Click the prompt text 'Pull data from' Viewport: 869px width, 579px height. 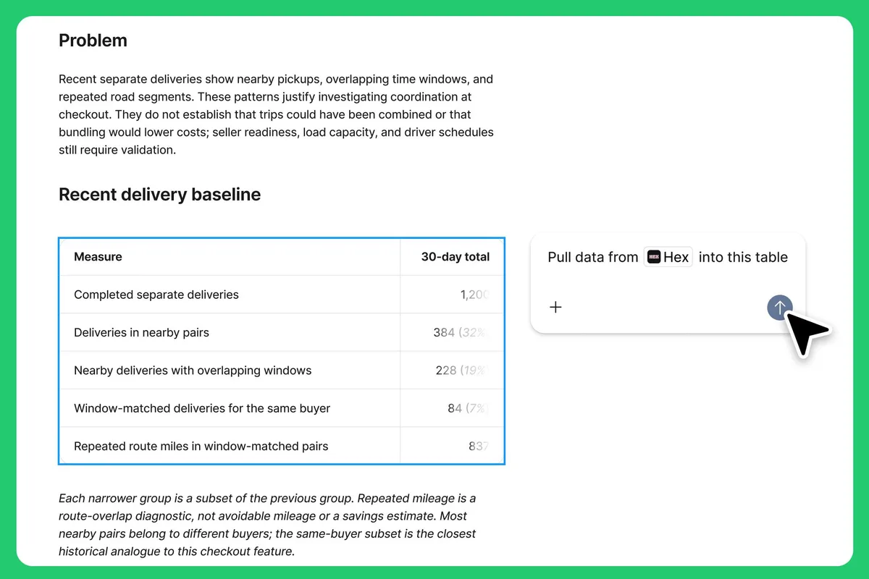coord(593,257)
